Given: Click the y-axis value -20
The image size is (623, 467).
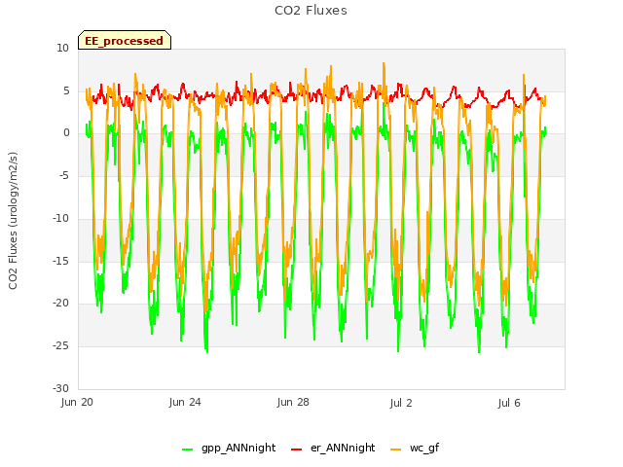Looking at the screenshot, I should pyautogui.click(x=60, y=304).
